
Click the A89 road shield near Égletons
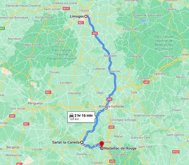pyautogui.click(x=146, y=82)
